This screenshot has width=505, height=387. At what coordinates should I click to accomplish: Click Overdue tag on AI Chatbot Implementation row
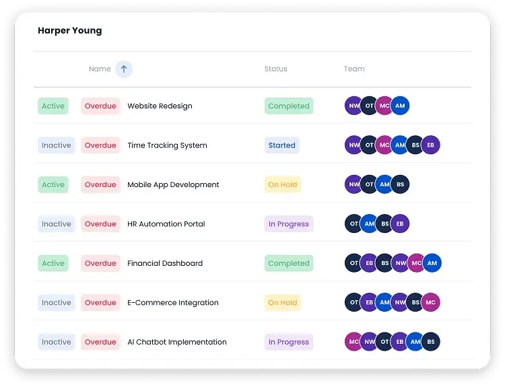tap(100, 342)
